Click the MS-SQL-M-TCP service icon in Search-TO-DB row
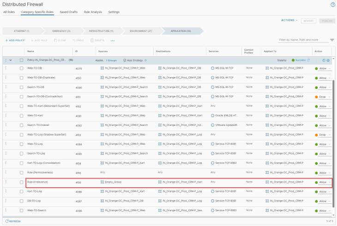Image resolution: width=337 pixels, height=226 pixels. (212, 87)
